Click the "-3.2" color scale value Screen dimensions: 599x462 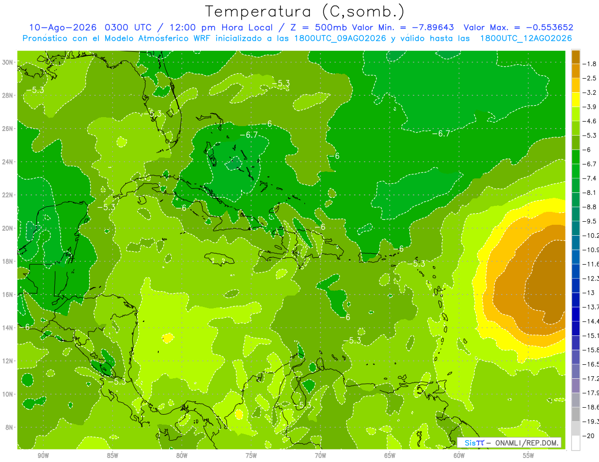(x=590, y=93)
